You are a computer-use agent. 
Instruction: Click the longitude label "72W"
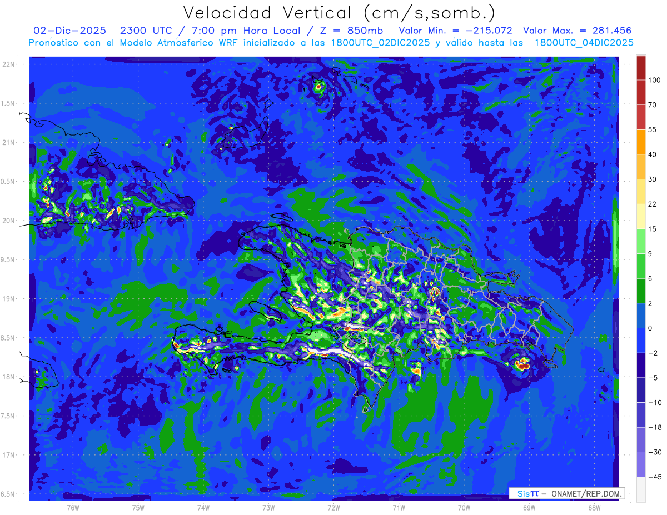(333, 507)
